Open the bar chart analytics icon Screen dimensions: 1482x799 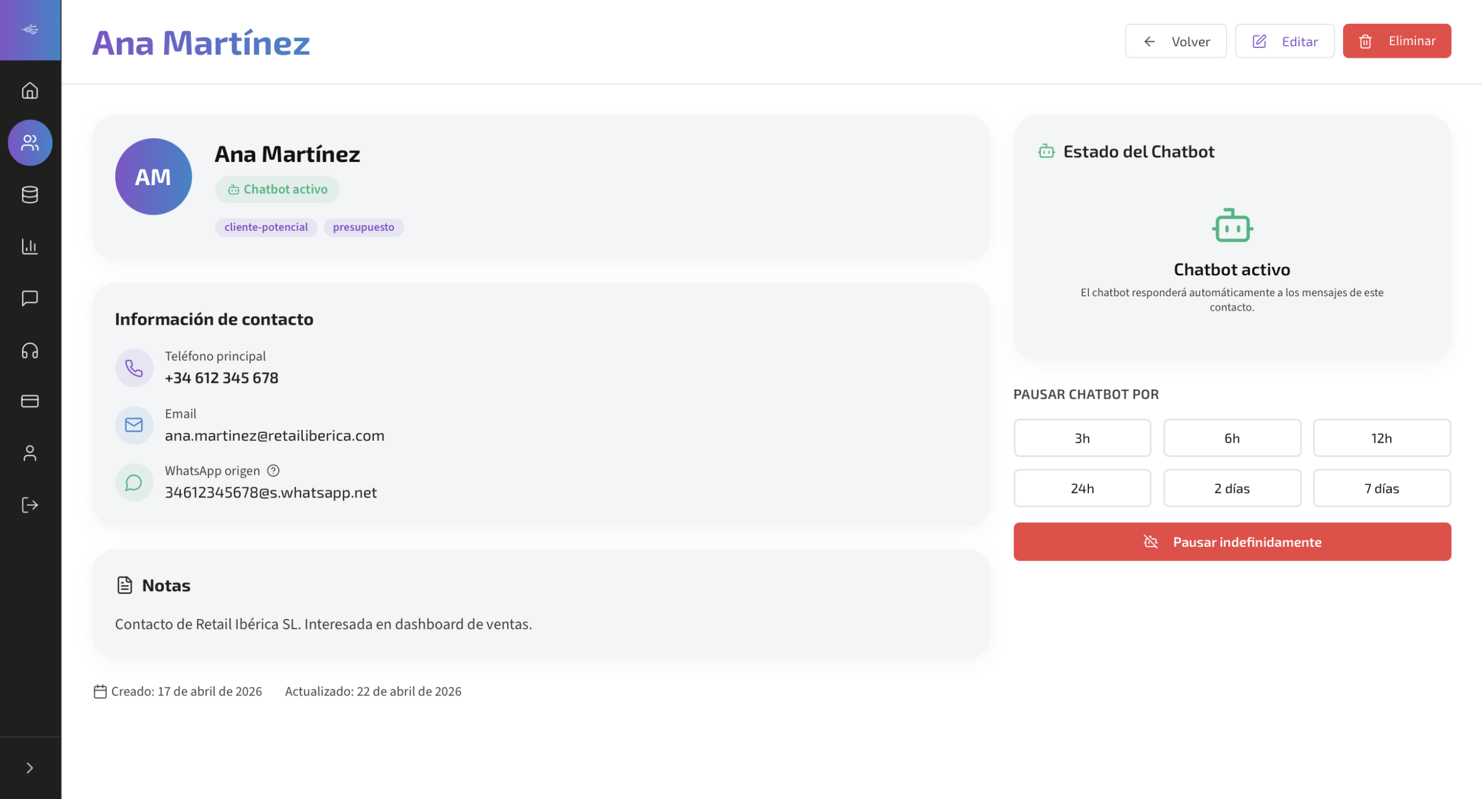click(x=30, y=246)
